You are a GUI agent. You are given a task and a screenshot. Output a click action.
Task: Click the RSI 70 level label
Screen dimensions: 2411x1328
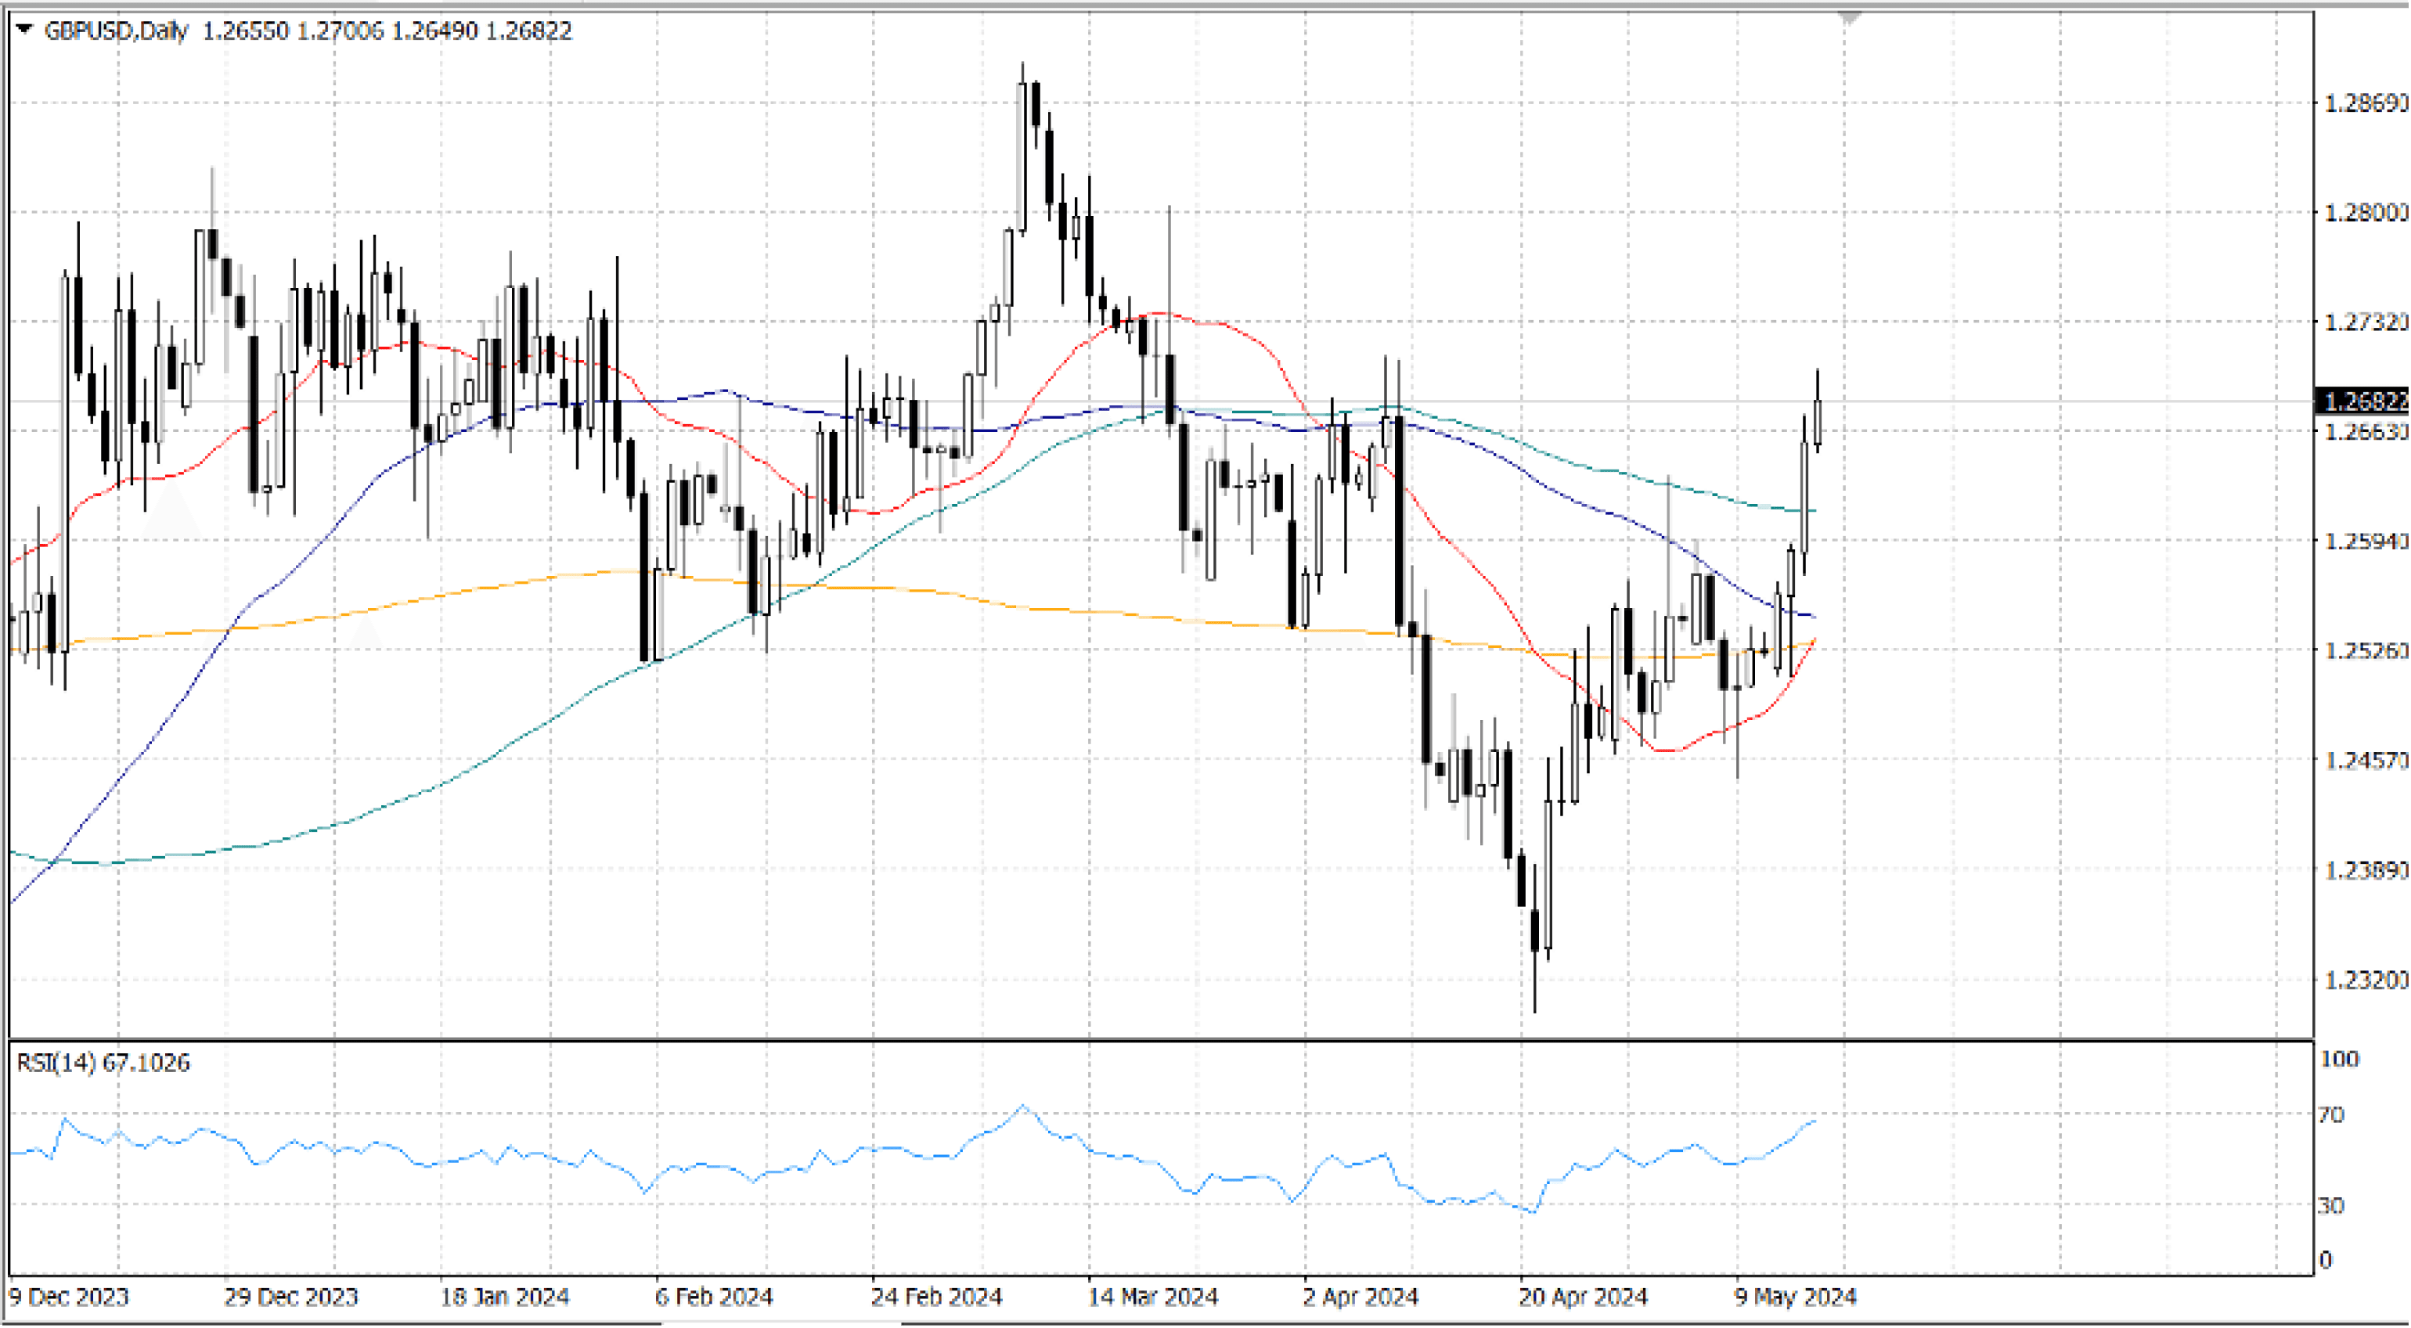coord(2330,1114)
